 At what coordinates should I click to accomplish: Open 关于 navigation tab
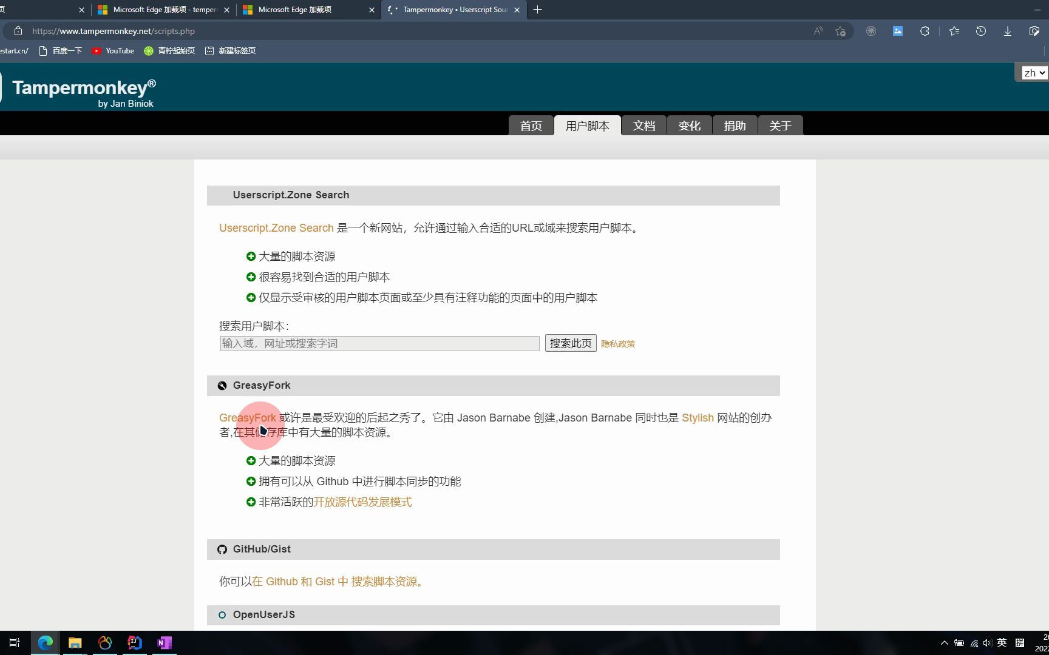point(781,126)
